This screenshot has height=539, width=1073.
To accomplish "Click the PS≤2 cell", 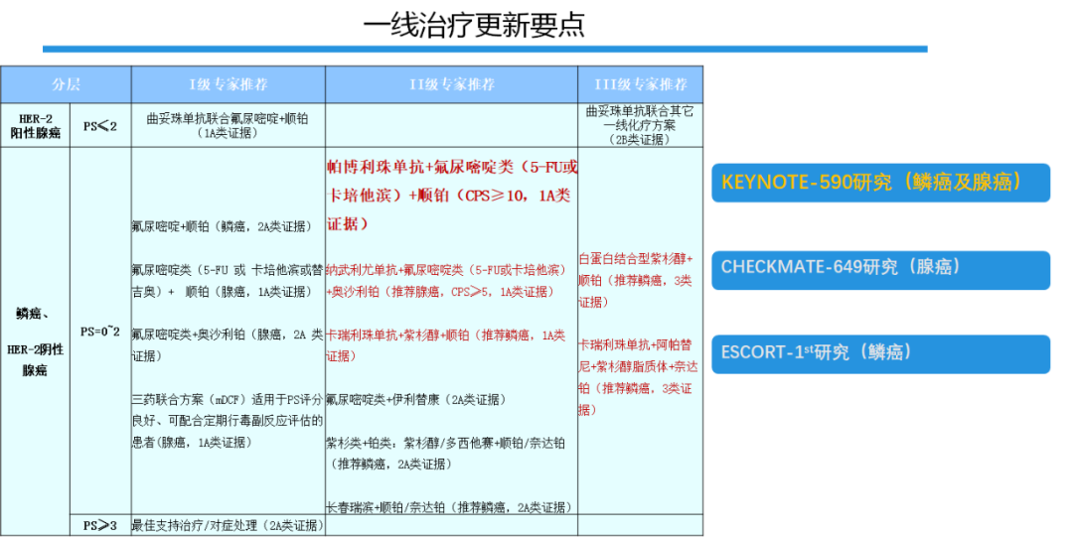I will (x=99, y=126).
